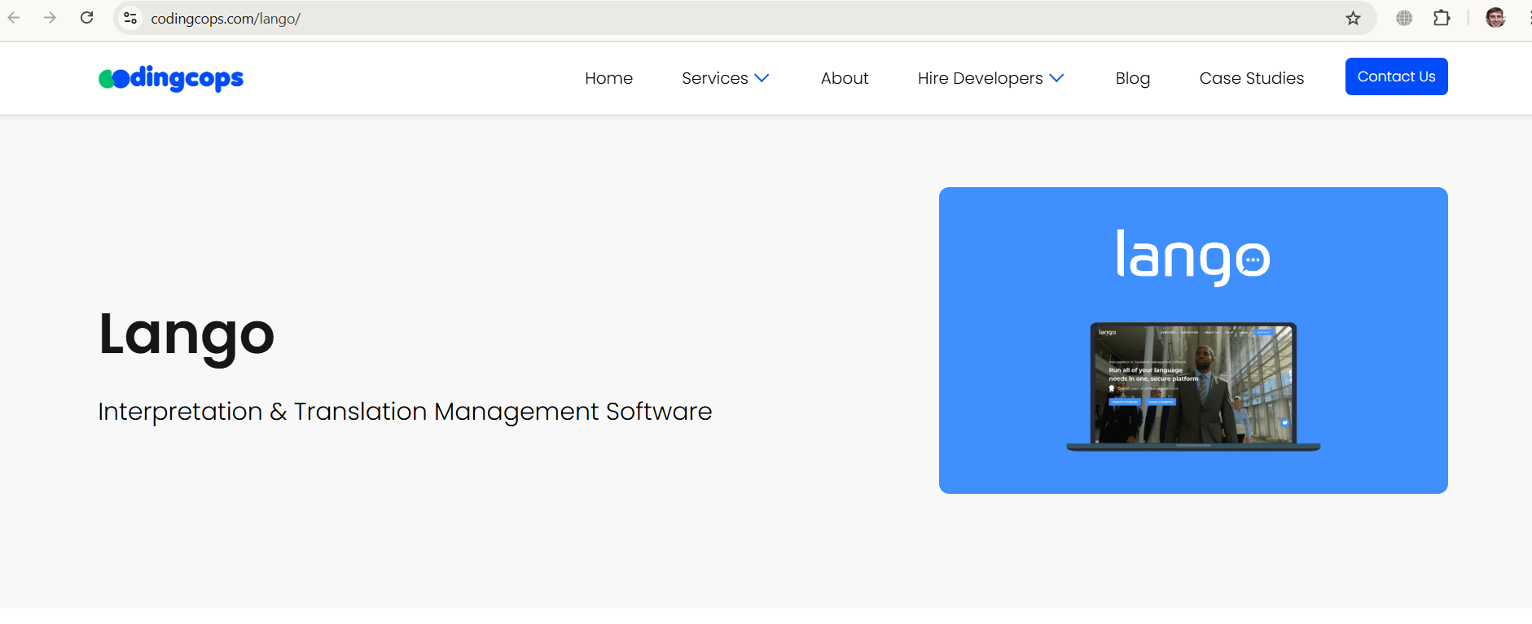Click the Codingcops logo
This screenshot has width=1532, height=624.
171,78
